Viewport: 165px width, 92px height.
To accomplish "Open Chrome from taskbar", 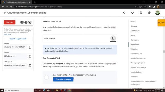I will (69, 90).
